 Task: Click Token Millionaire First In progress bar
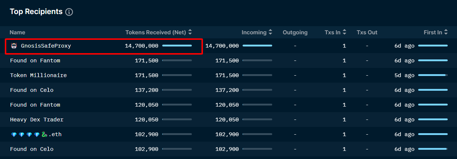pos(433,75)
